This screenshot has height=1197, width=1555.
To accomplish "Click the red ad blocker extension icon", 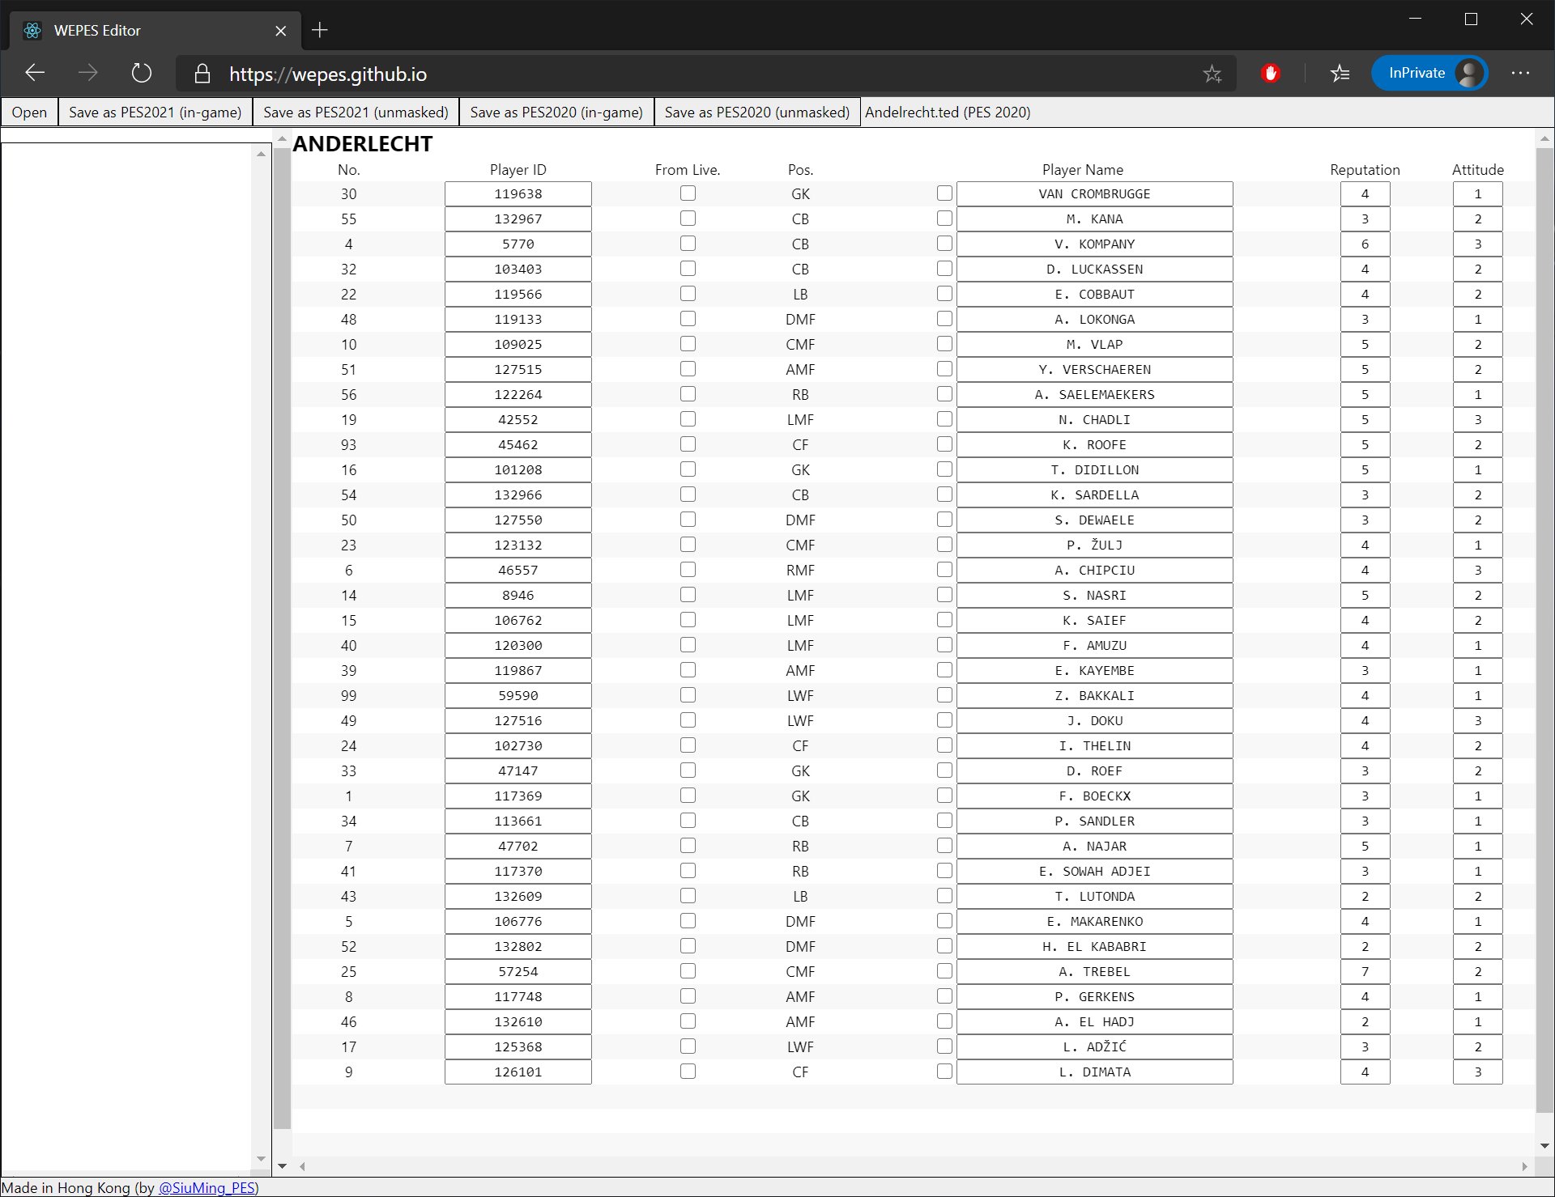I will click(x=1270, y=74).
